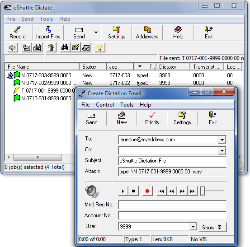Click Exit in Create Dictation Email toolbar
Screen dimensions: 250x247
click(212, 118)
